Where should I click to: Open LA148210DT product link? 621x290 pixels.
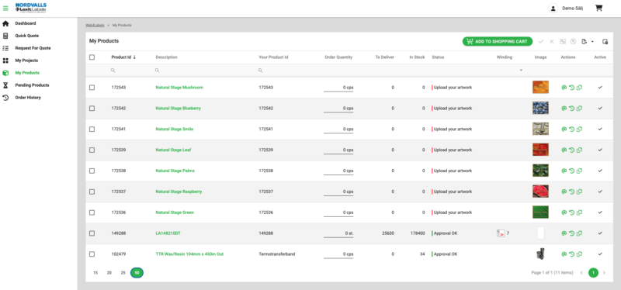[x=168, y=233]
